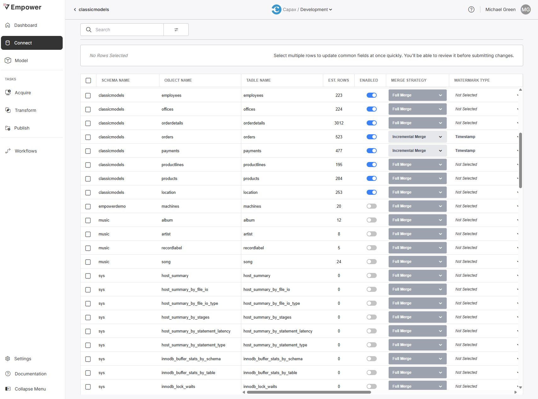
Task: Open merge strategy dropdown for productlines
Action: click(x=418, y=165)
